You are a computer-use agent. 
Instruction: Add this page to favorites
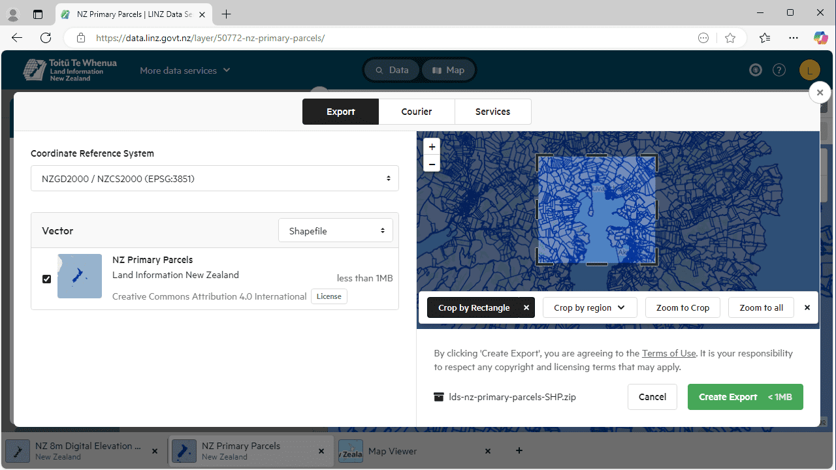coord(730,38)
